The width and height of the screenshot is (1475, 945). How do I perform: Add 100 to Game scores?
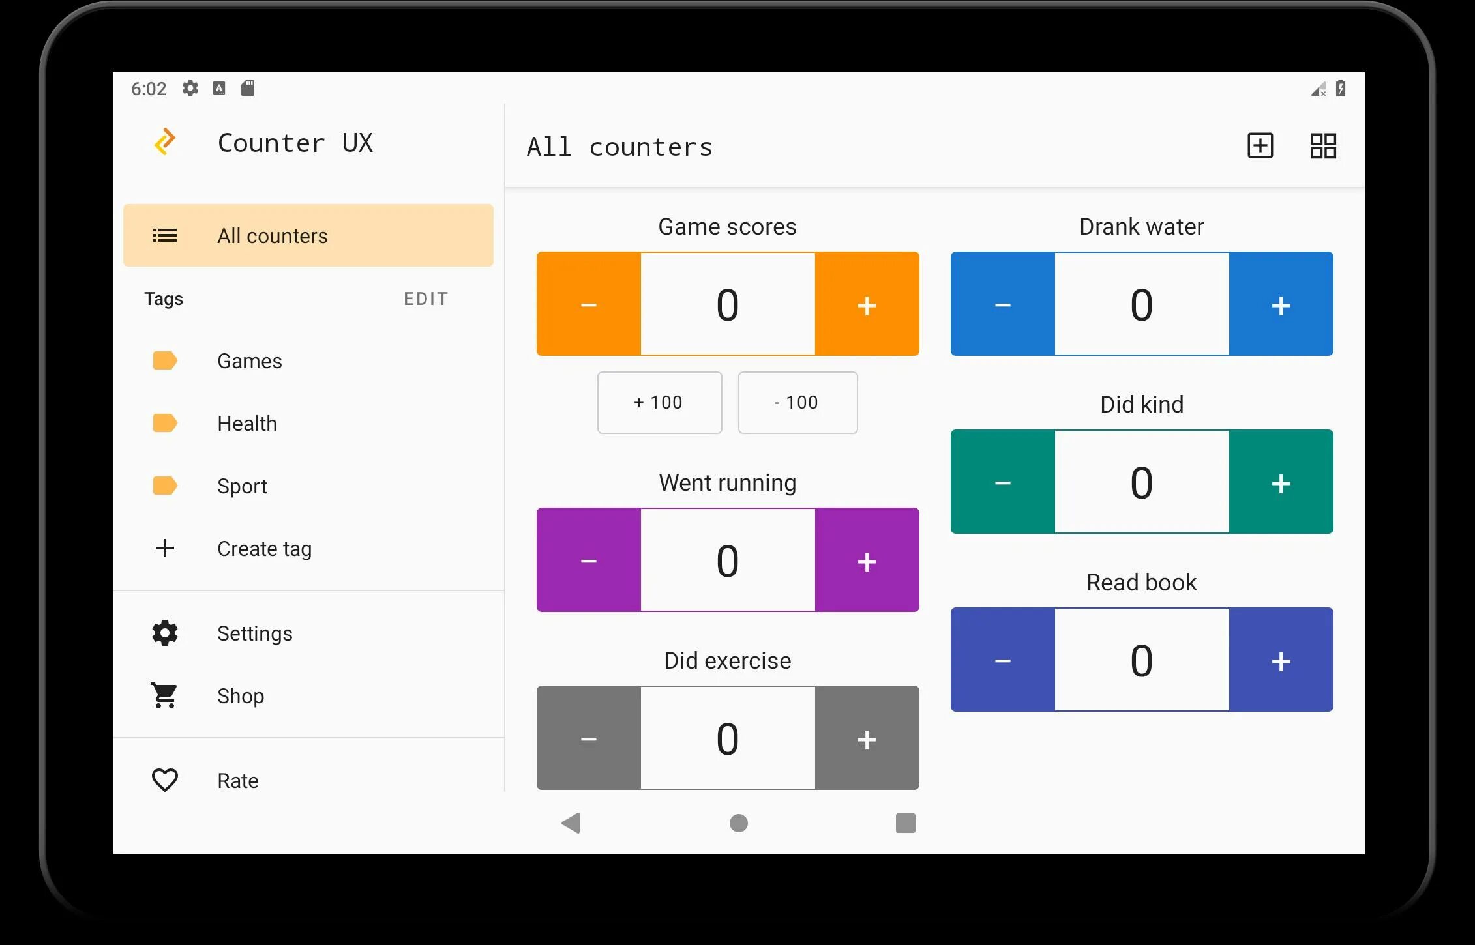[x=659, y=402]
